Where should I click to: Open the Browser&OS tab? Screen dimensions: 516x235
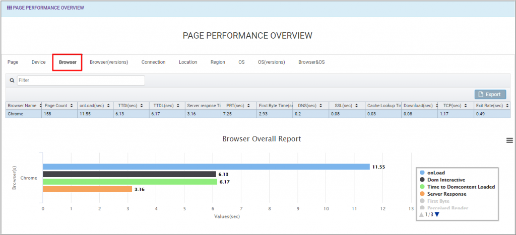[x=311, y=62]
